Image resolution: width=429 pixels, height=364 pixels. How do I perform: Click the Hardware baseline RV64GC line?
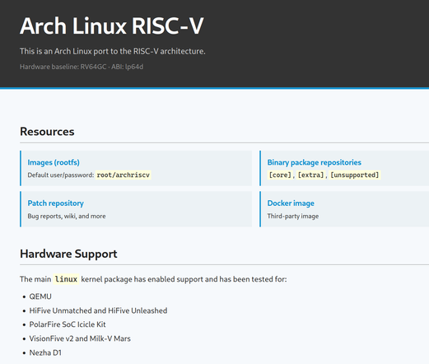82,67
